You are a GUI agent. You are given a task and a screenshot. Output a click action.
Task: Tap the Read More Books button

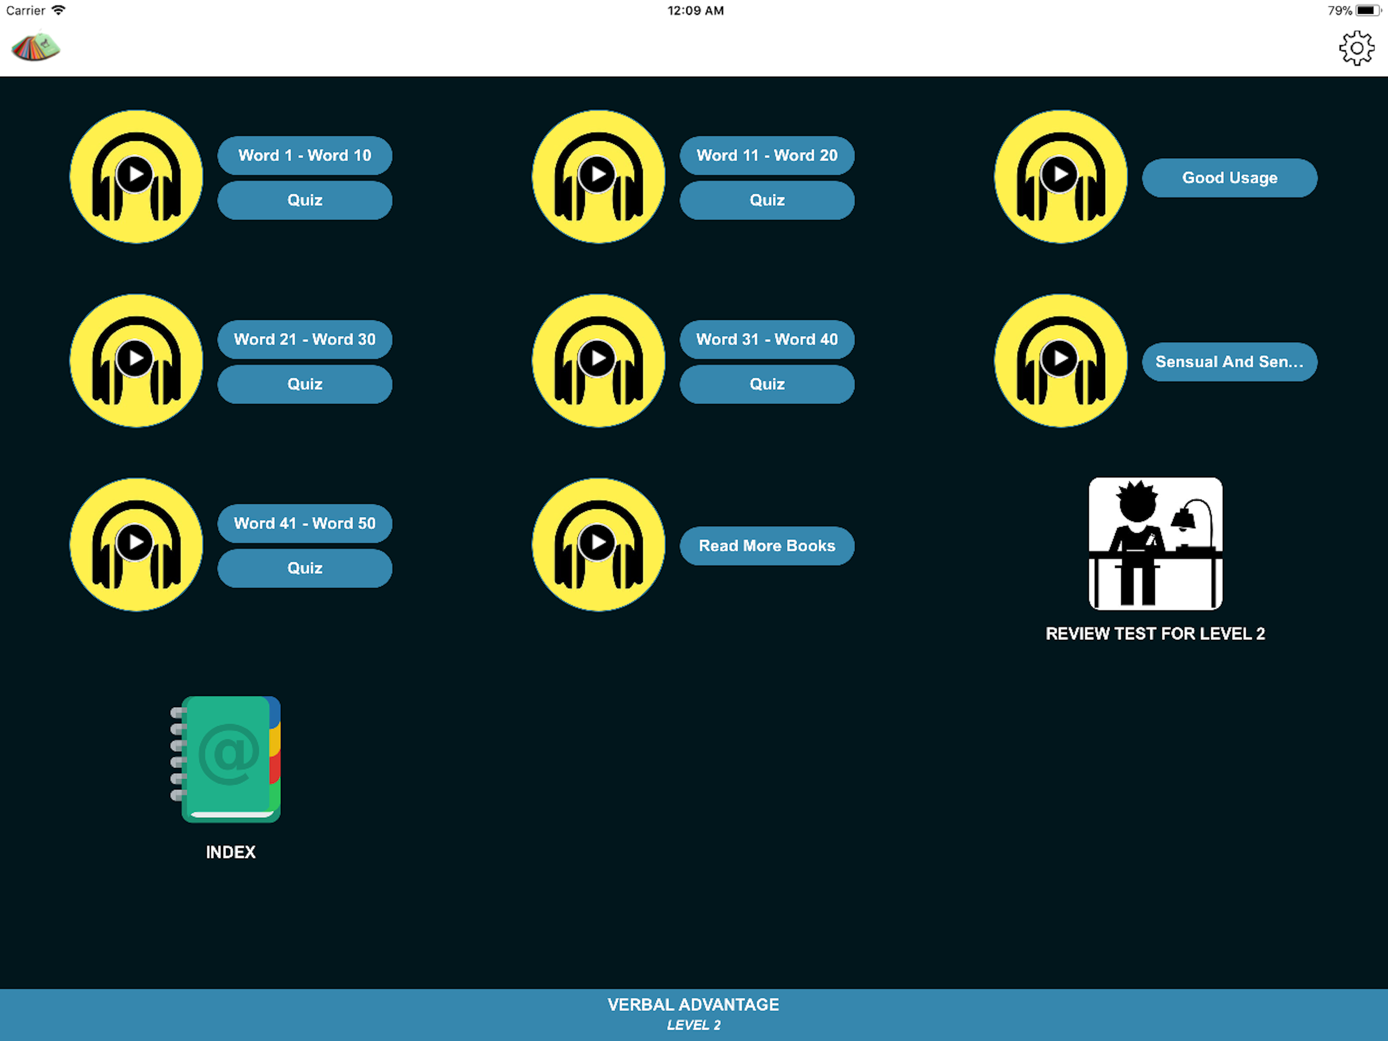click(x=767, y=545)
